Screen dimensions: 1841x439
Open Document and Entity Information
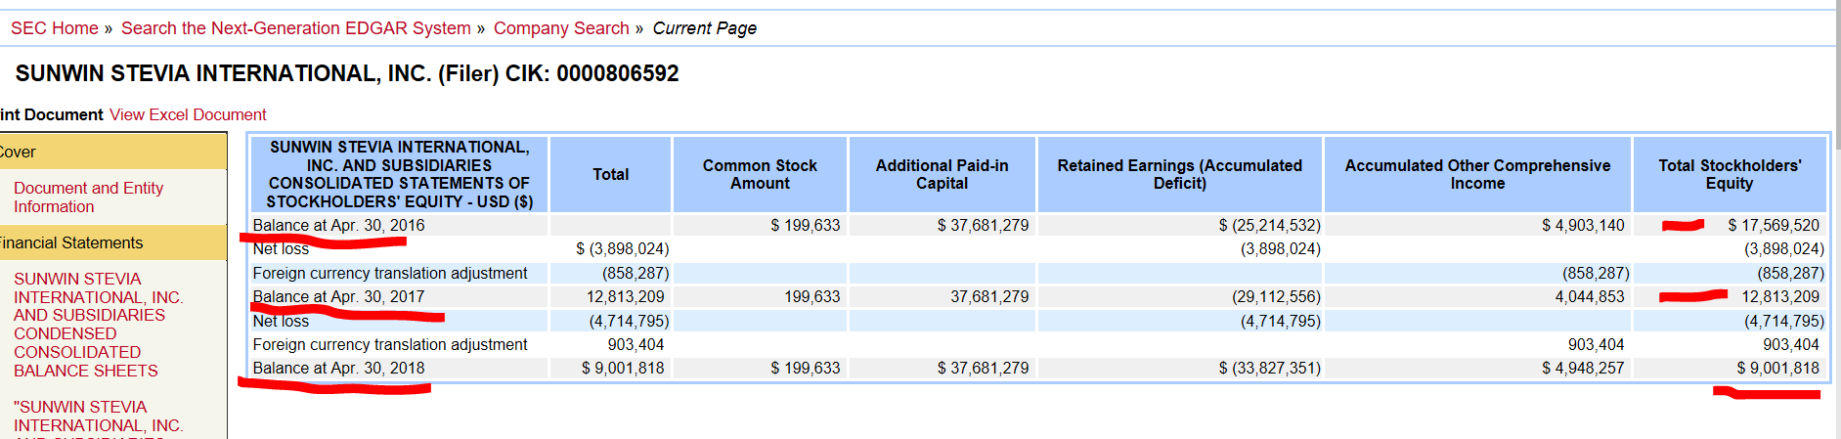88,197
